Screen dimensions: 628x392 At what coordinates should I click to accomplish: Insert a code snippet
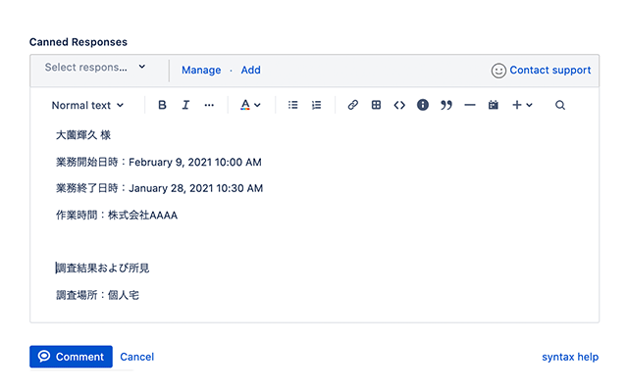399,105
